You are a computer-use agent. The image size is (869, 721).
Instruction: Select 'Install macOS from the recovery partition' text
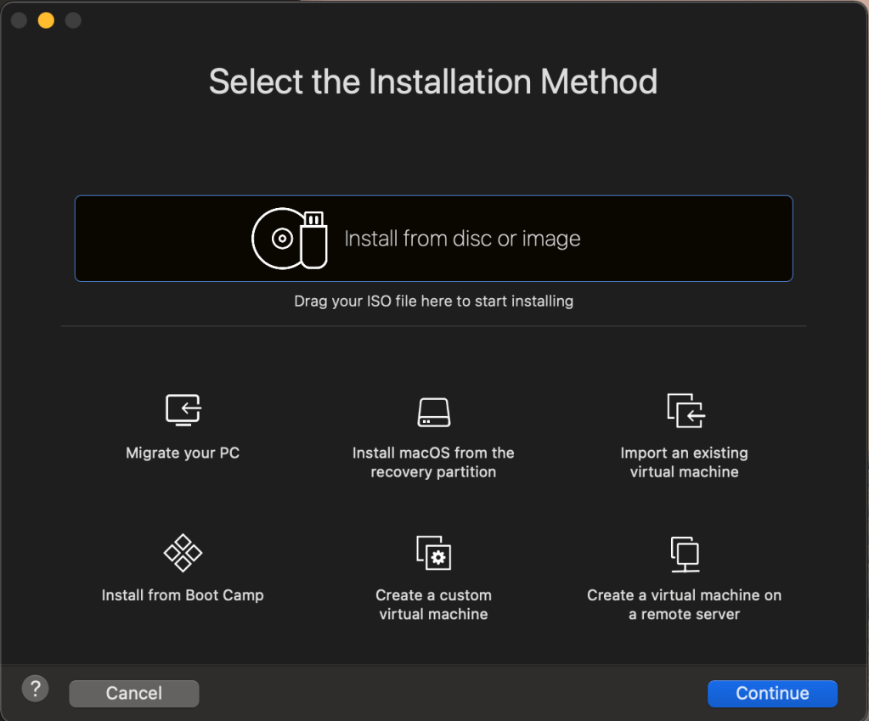(433, 462)
